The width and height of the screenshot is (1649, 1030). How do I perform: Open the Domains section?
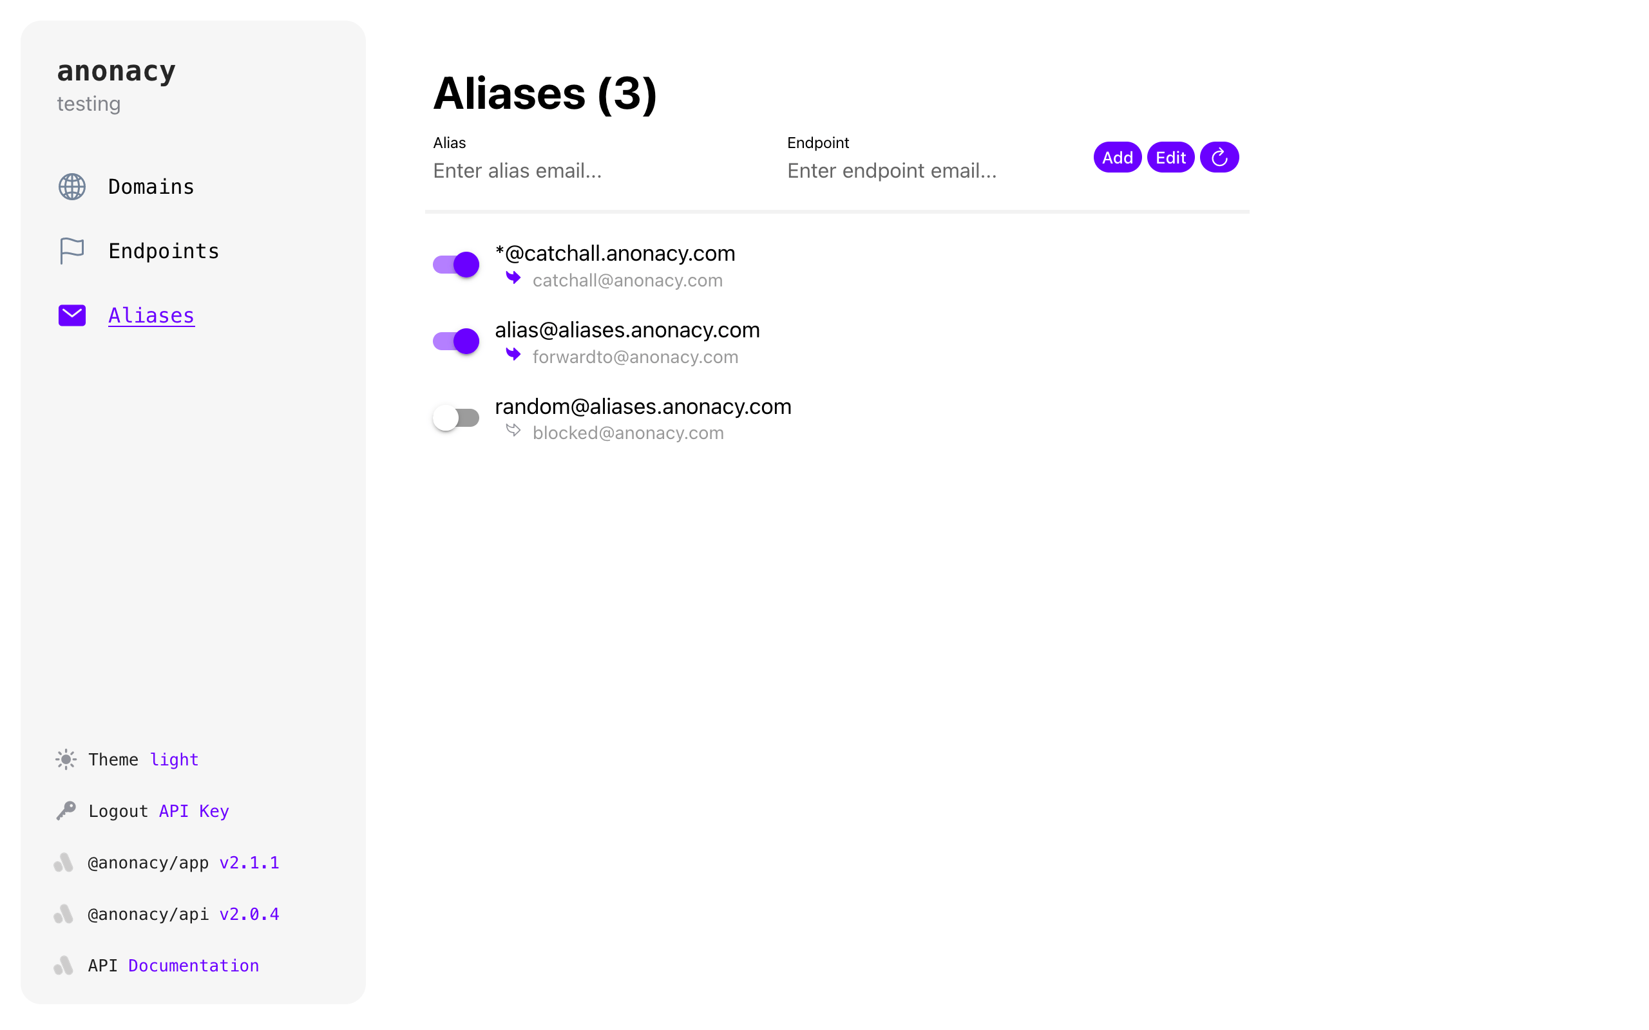coord(151,187)
